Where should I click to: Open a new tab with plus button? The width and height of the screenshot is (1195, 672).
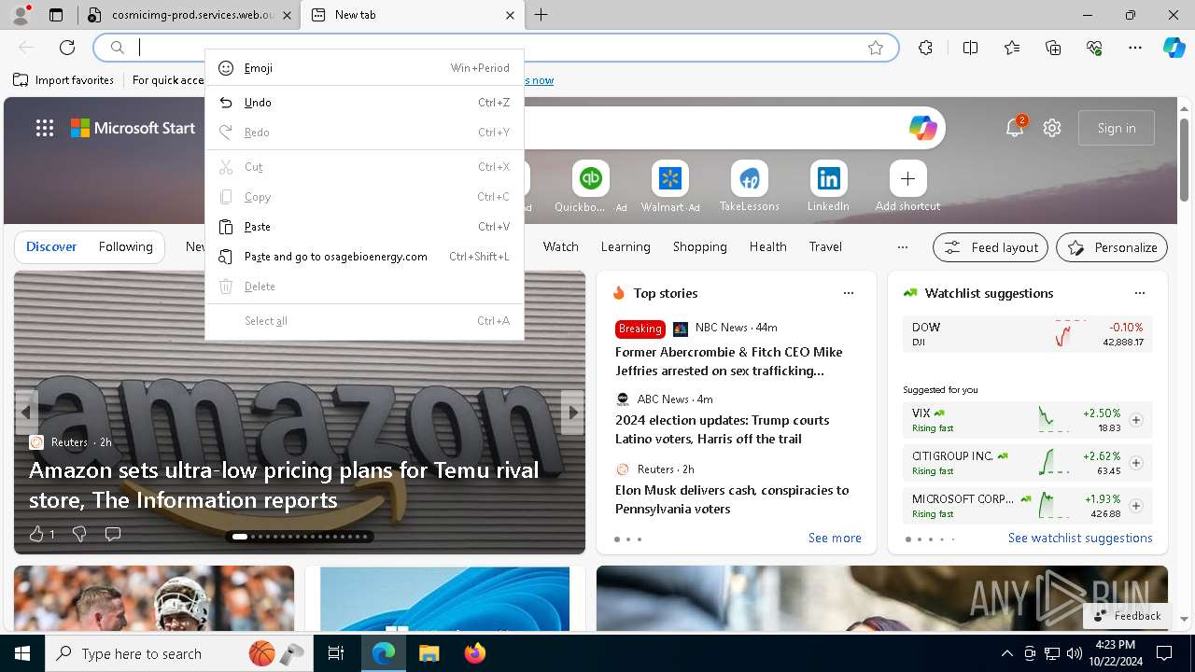click(541, 15)
